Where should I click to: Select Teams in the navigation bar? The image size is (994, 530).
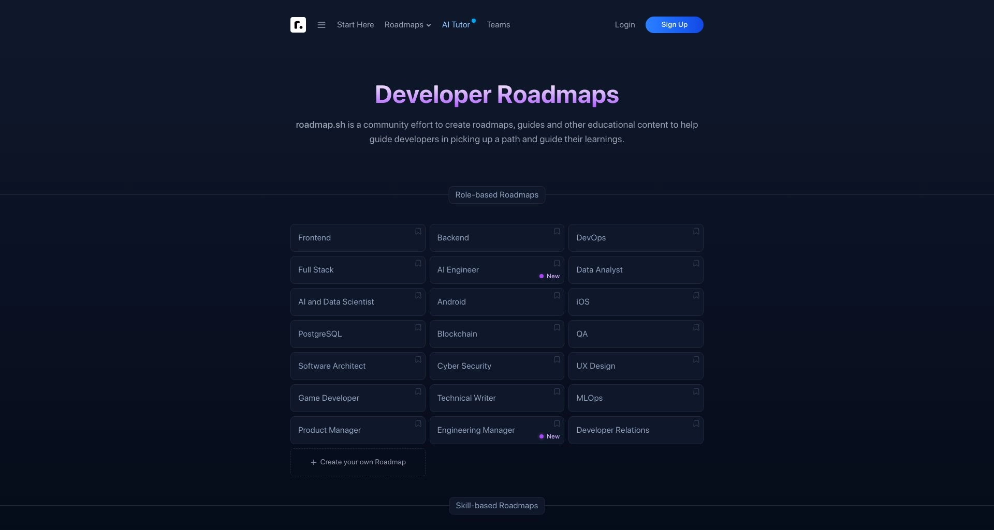pos(498,24)
